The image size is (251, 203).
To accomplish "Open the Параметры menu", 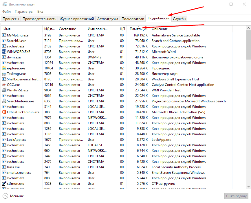I will coord(24,12).
